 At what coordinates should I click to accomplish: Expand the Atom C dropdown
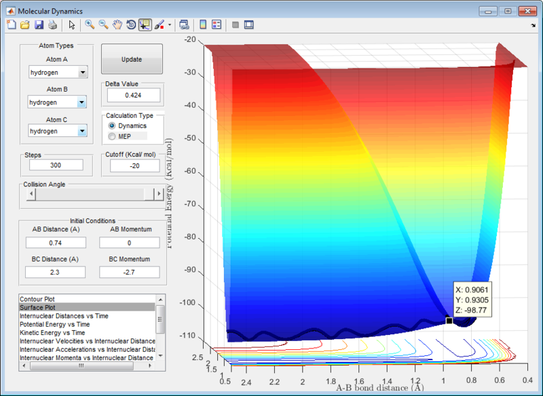[x=82, y=131]
